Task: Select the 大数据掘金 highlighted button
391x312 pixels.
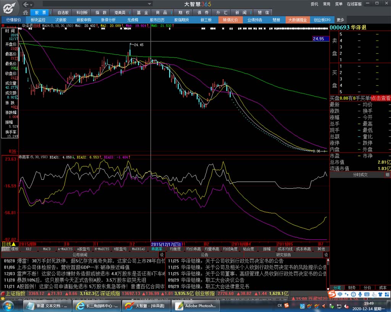Action: (x=297, y=20)
